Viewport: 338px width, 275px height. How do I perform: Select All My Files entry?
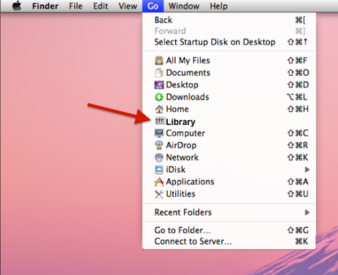tap(229, 61)
